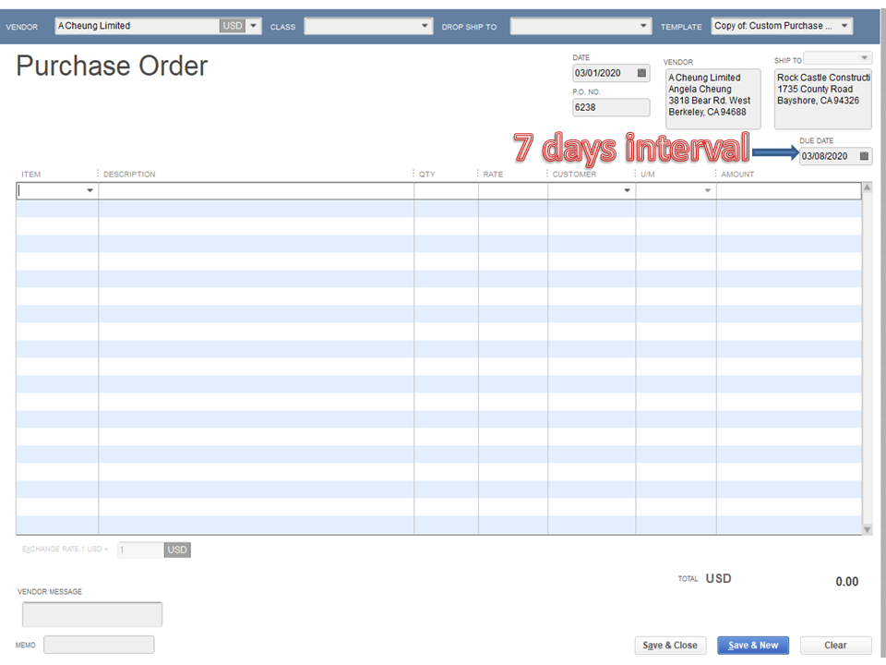
Task: Click the USD currency tag in Vendor field
Action: point(233,26)
